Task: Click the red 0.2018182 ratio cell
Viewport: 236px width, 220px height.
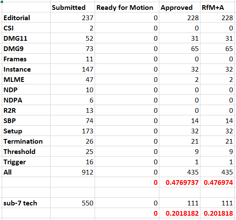Action: tap(179, 213)
